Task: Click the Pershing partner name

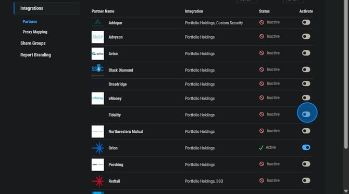Action: [116, 164]
